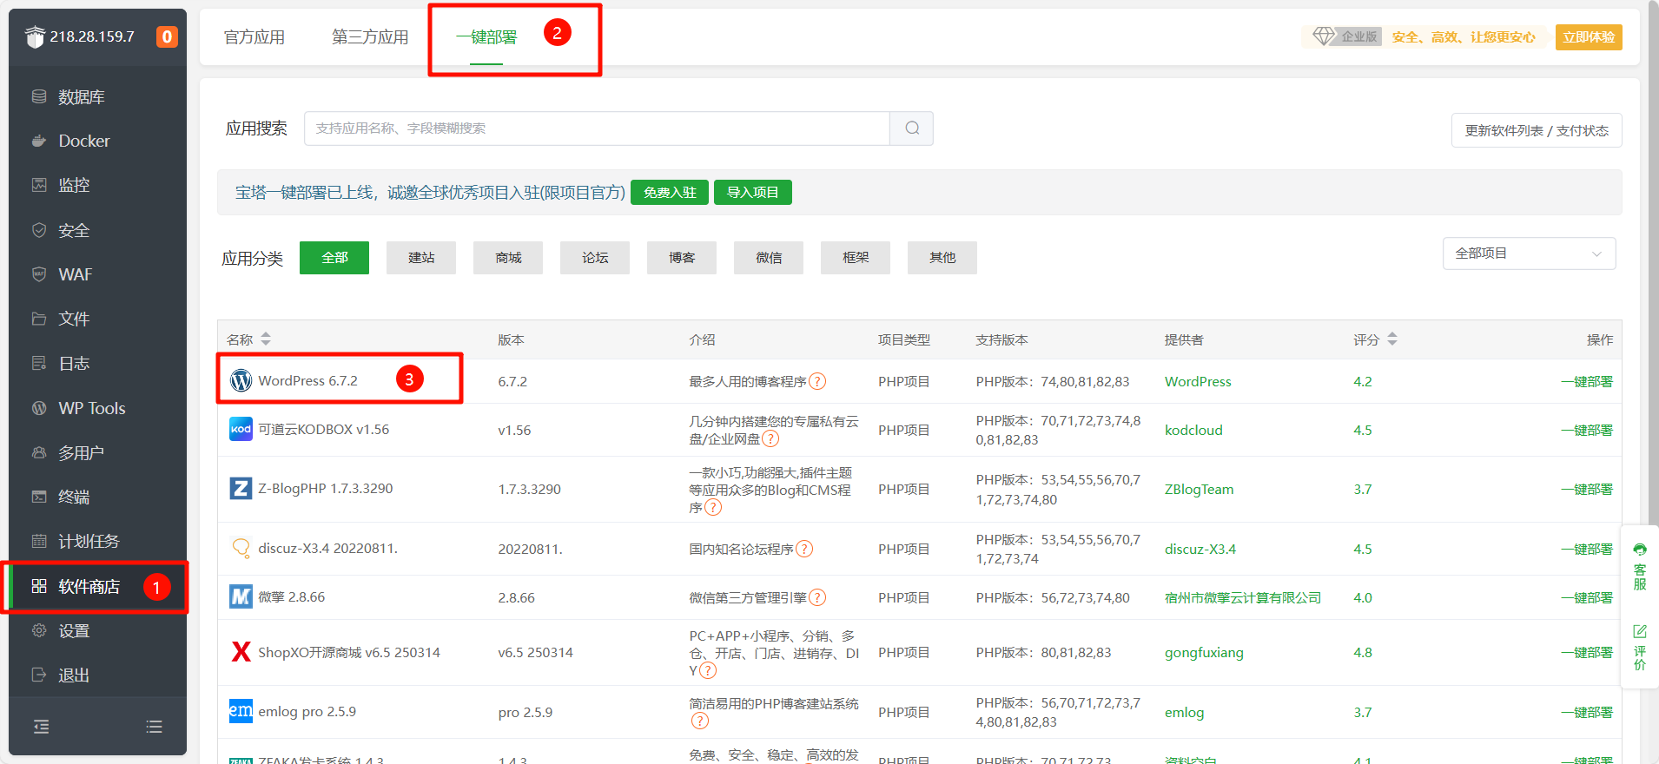1659x764 pixels.
Task: Filter apps by 论坛 category
Action: (595, 258)
